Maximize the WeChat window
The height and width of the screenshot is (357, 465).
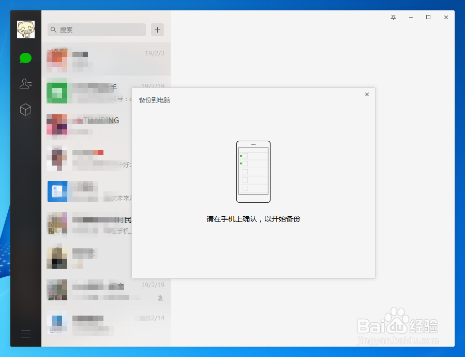(428, 18)
